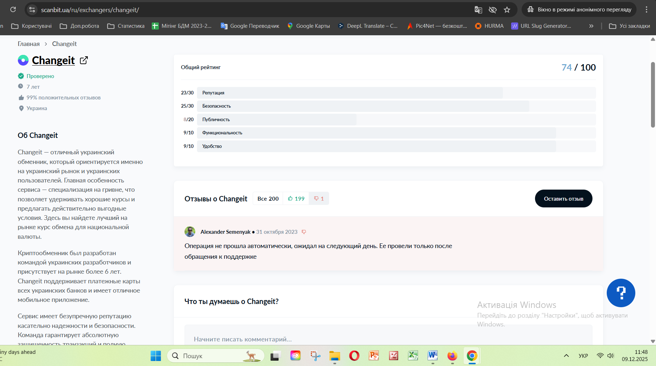
Task: Open Pic4Net bookmark
Action: coord(437,26)
